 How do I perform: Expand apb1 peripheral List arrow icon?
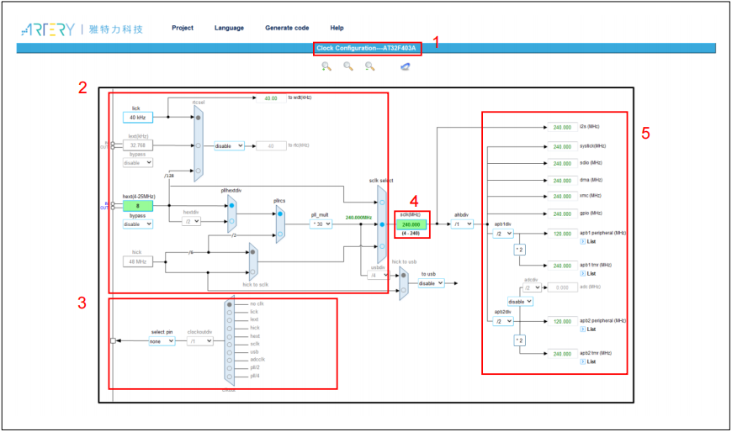(x=582, y=242)
